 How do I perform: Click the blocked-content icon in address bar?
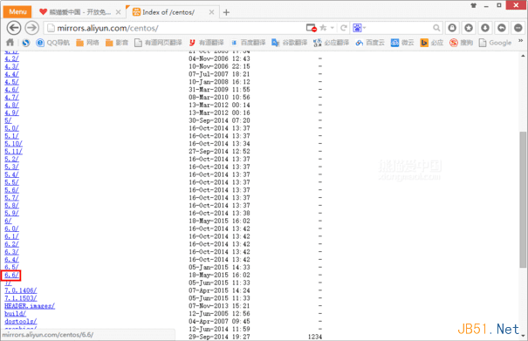tap(312, 28)
